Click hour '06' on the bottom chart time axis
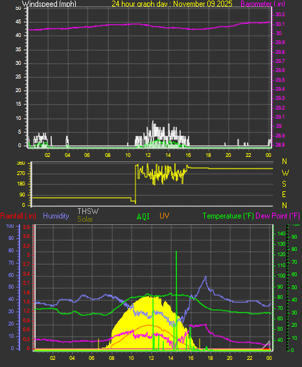Viewport: 302px width, 367px height. coord(91,358)
